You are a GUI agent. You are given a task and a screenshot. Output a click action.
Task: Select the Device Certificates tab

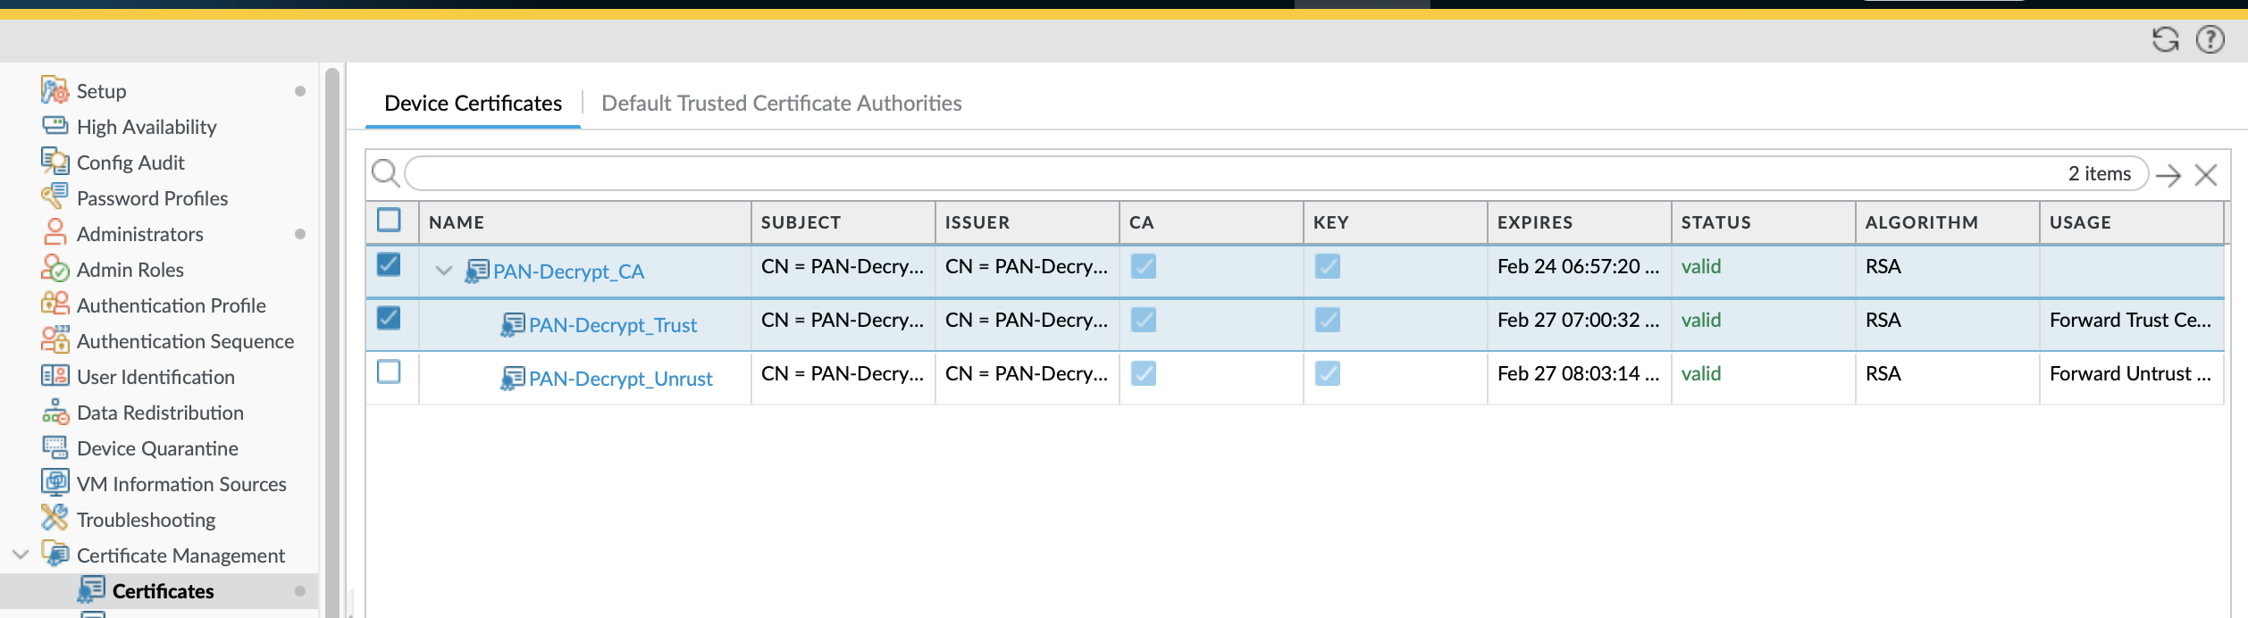tap(473, 104)
